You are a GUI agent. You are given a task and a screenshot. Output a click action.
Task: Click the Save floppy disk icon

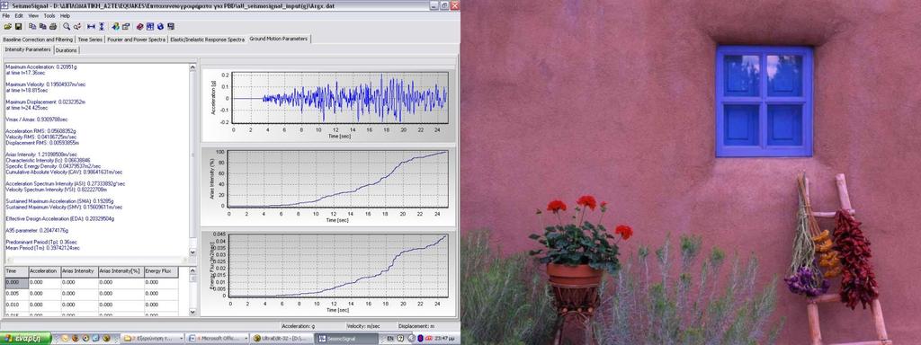[18, 26]
